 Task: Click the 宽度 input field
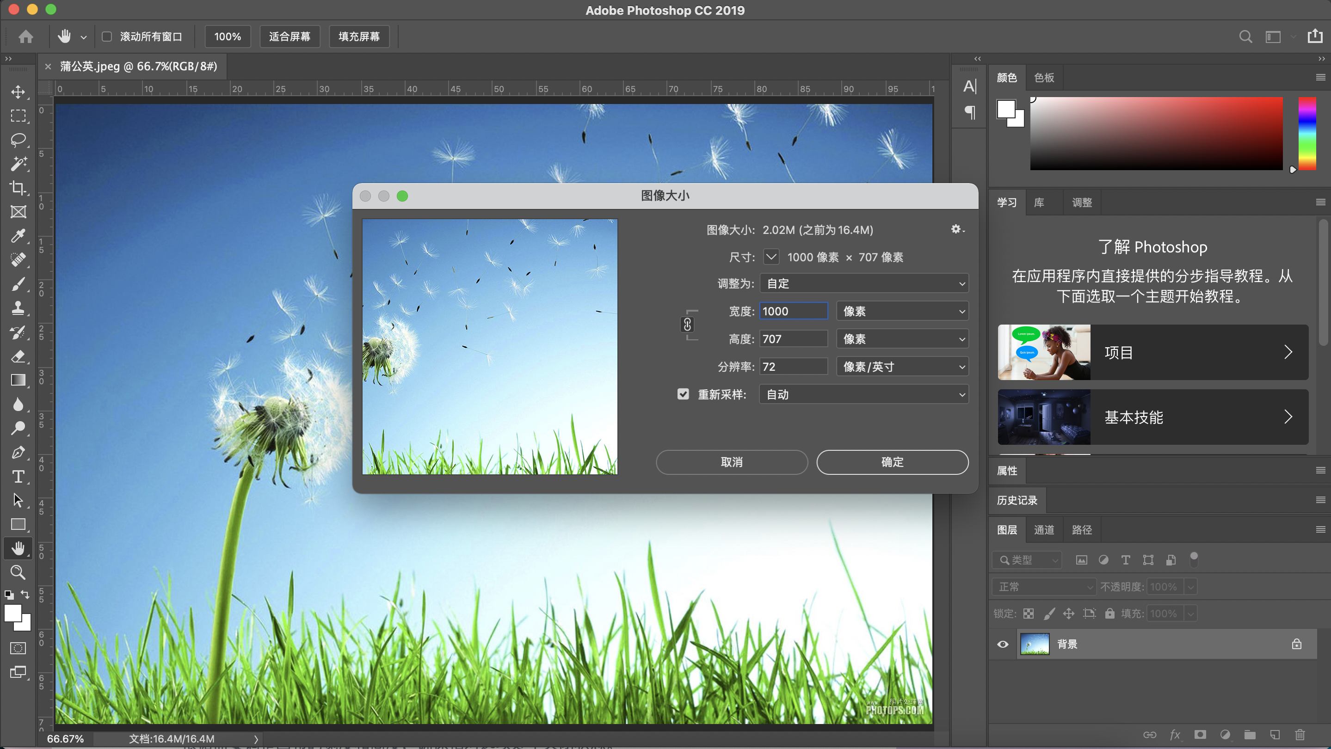[x=795, y=312]
